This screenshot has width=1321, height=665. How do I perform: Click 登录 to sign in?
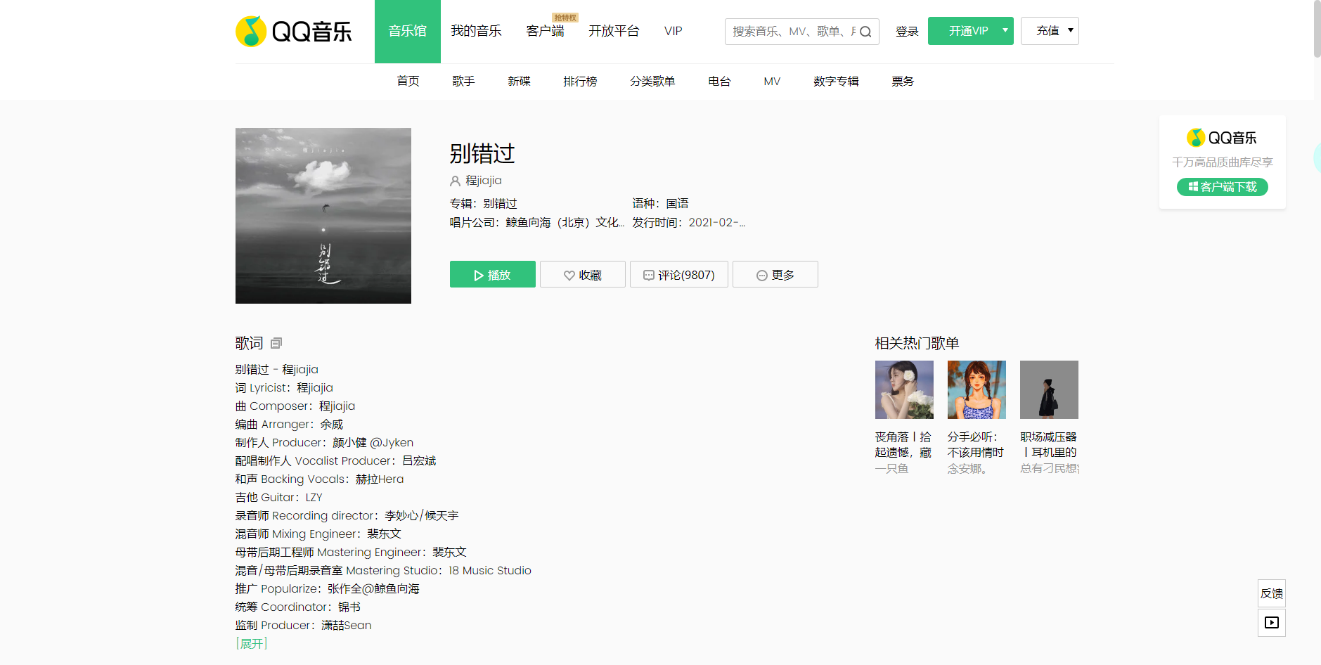click(907, 32)
